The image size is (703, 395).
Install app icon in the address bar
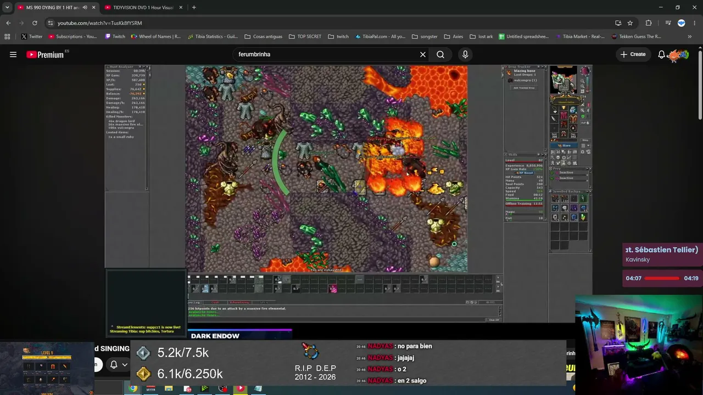click(x=618, y=23)
